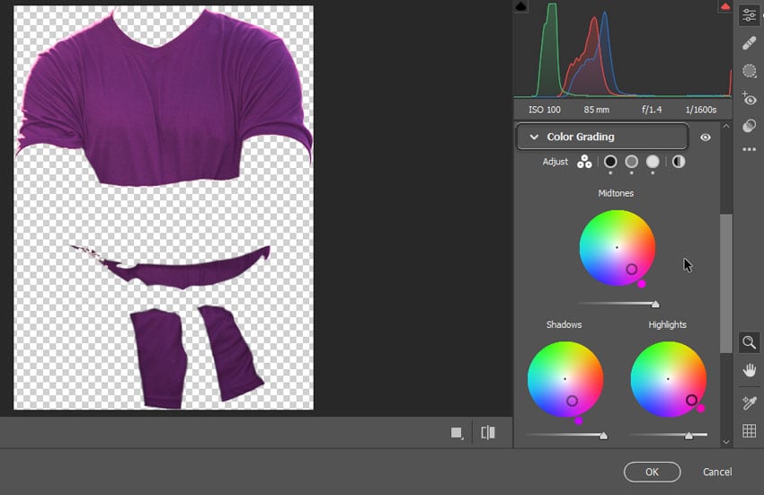Viewport: 764px width, 495px height.
Task: Open the three-dot more options menu
Action: pos(749,149)
